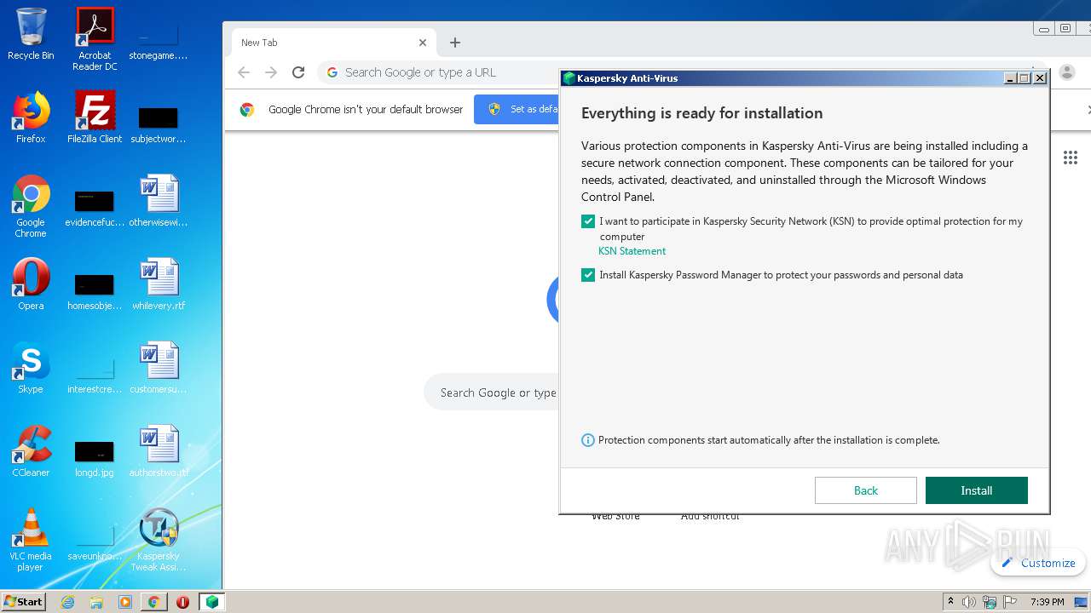
Task: Select the saveunkno desktop file icon
Action: coord(95,541)
